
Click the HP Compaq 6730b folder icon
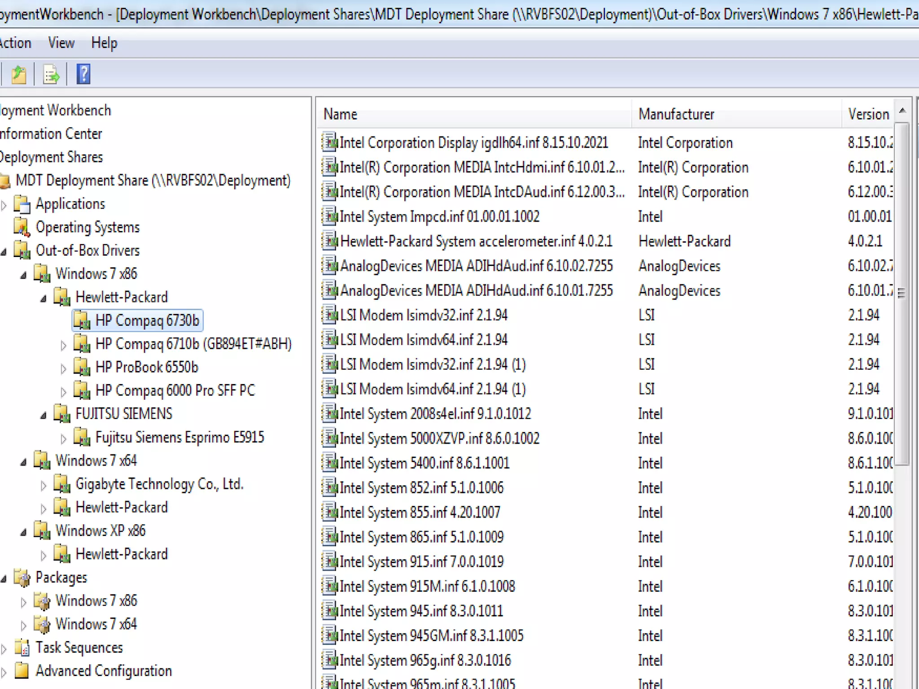point(82,321)
